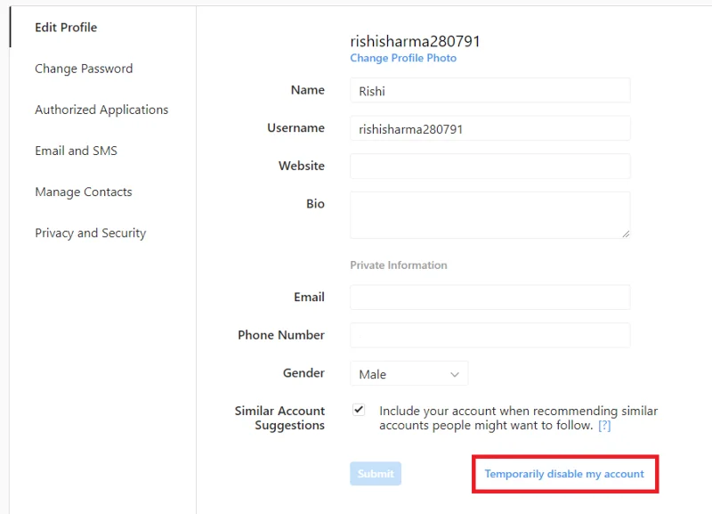
Task: Select Email and SMS settings
Action: (76, 151)
